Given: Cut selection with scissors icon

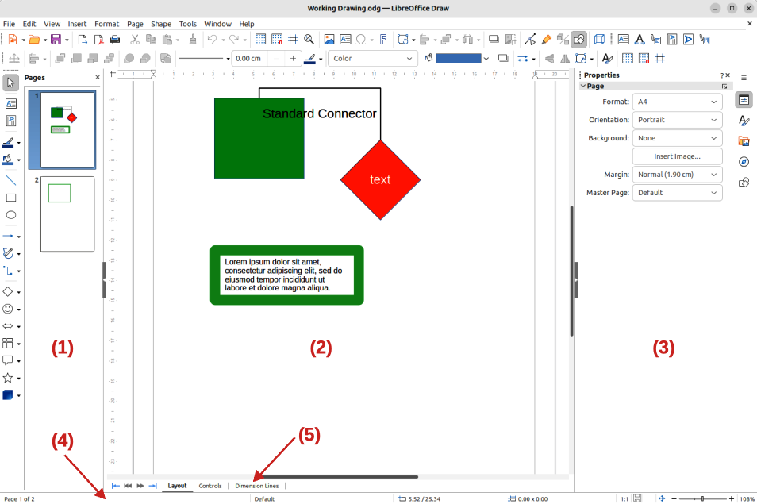Looking at the screenshot, I should click(135, 40).
